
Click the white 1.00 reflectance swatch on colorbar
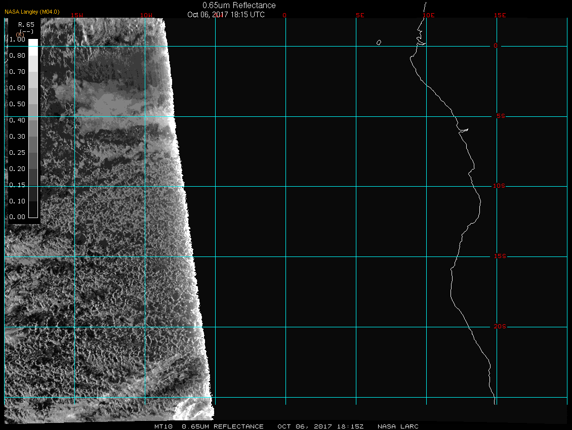click(x=32, y=42)
